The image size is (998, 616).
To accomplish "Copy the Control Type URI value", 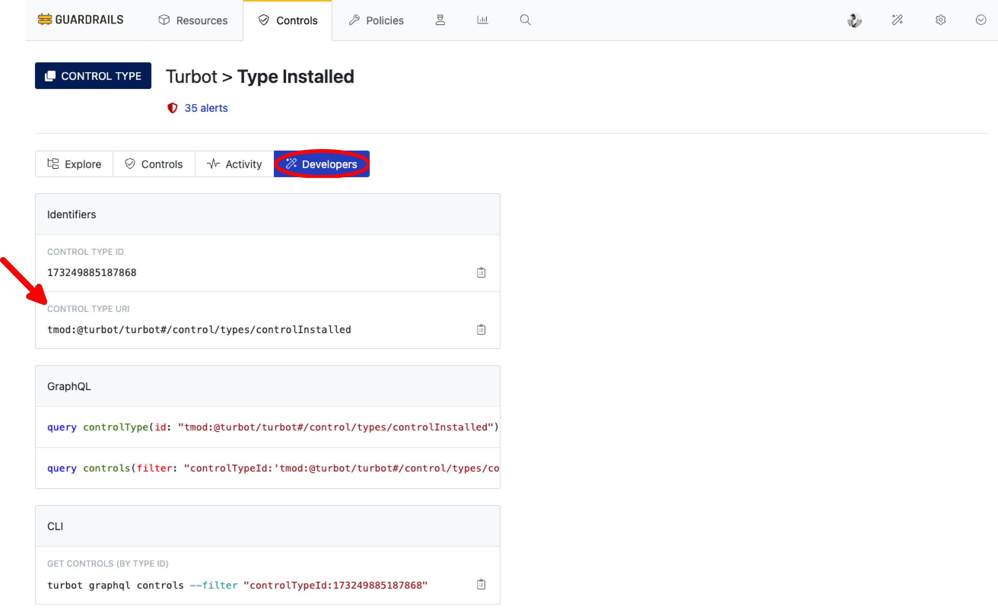I will coord(481,329).
